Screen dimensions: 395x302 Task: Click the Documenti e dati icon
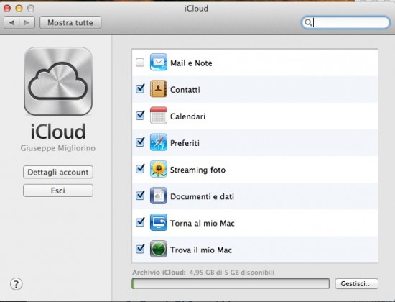tap(159, 196)
